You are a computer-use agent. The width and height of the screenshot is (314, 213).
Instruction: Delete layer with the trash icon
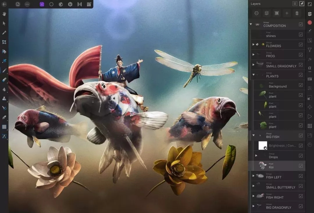pyautogui.click(x=297, y=13)
